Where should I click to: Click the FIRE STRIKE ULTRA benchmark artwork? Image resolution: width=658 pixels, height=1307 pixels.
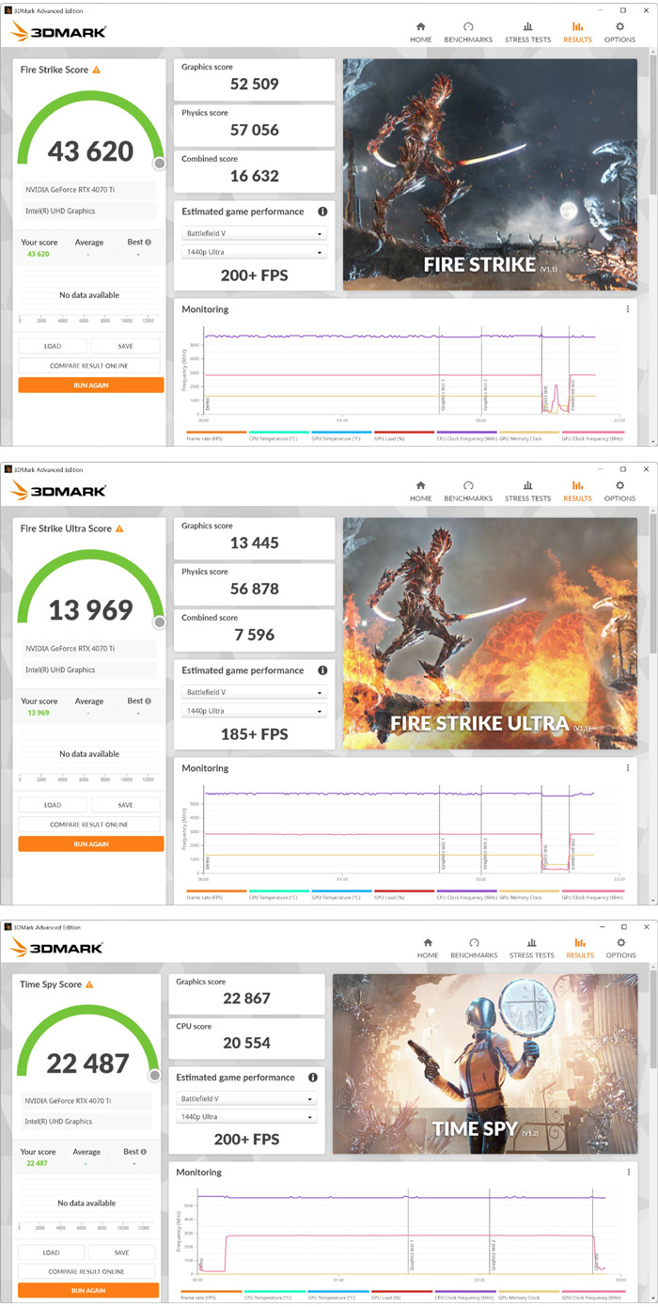(x=490, y=634)
